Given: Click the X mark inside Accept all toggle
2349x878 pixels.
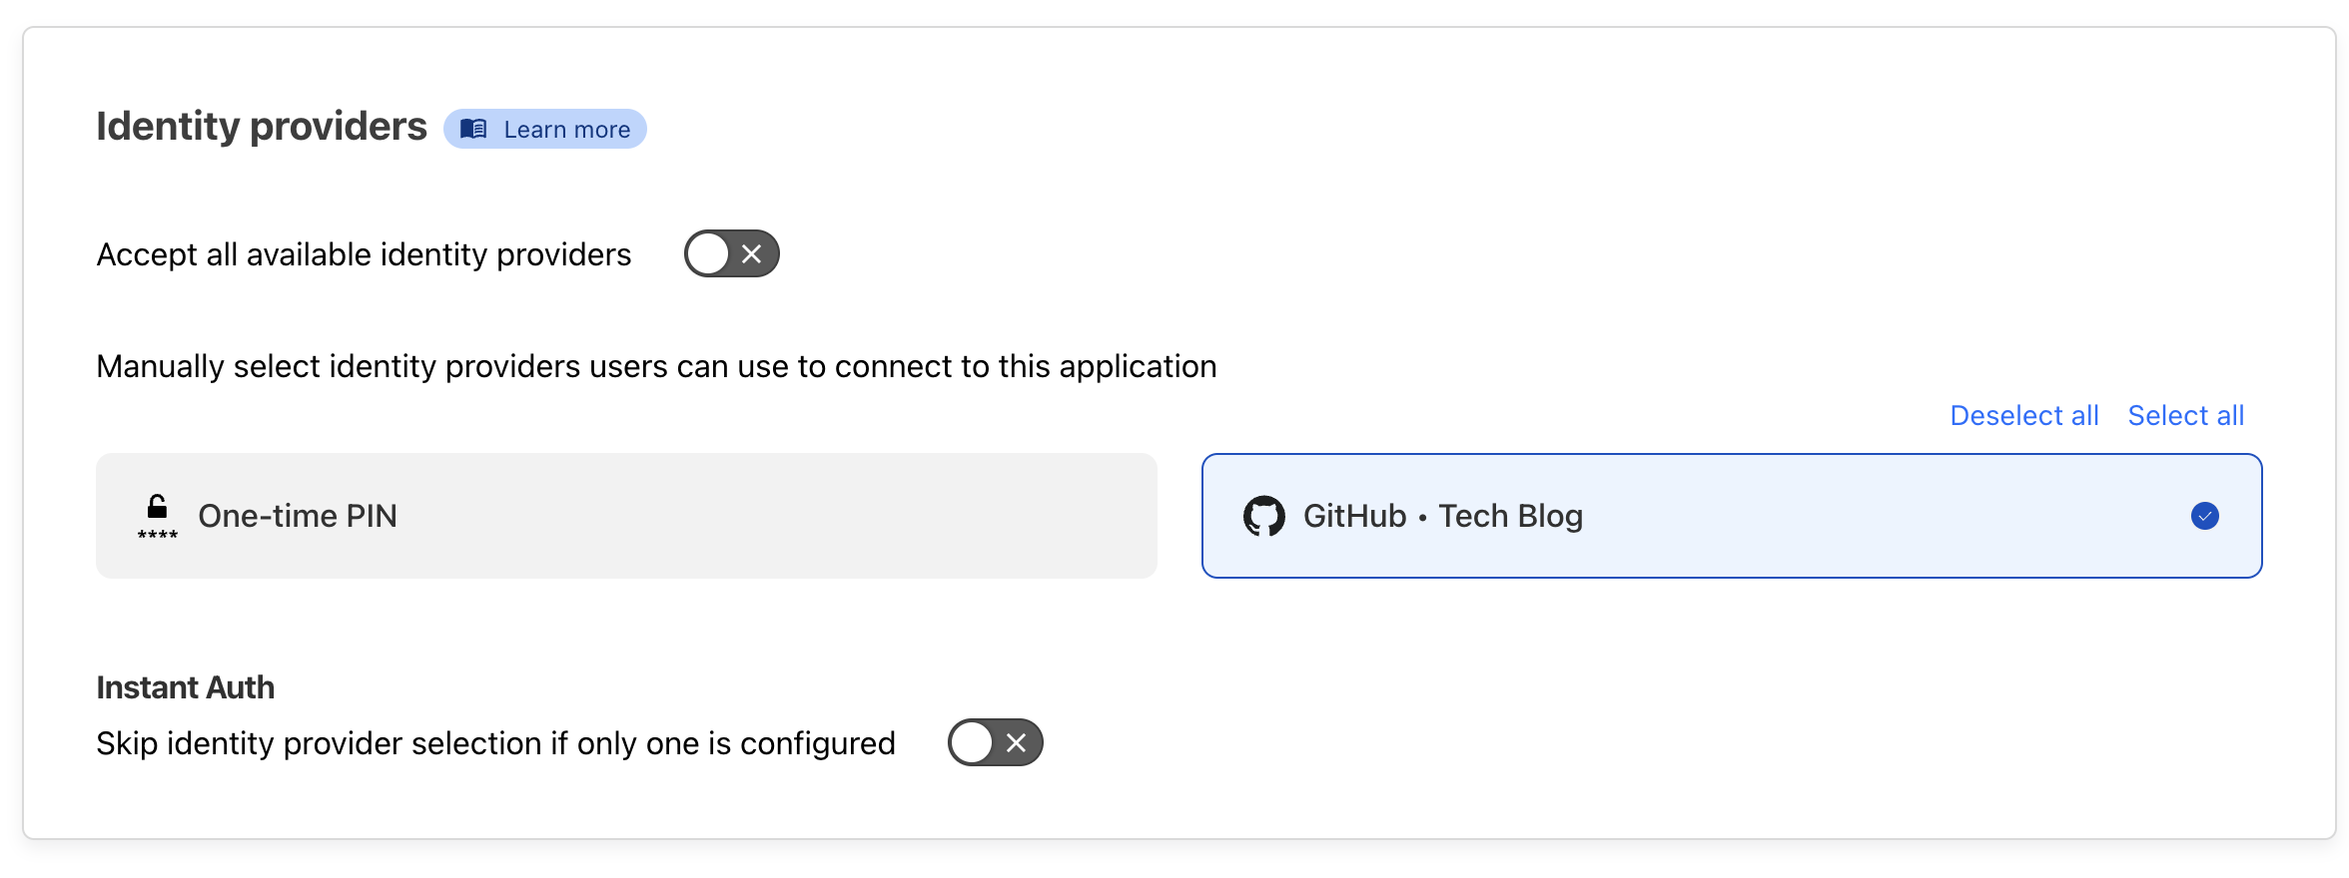Looking at the screenshot, I should coord(752,254).
